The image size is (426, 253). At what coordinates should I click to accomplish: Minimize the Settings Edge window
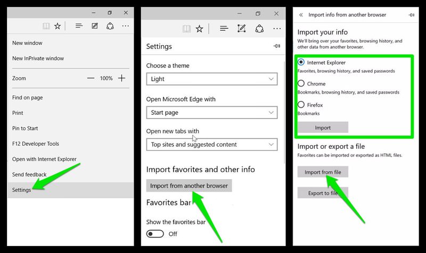(239, 14)
